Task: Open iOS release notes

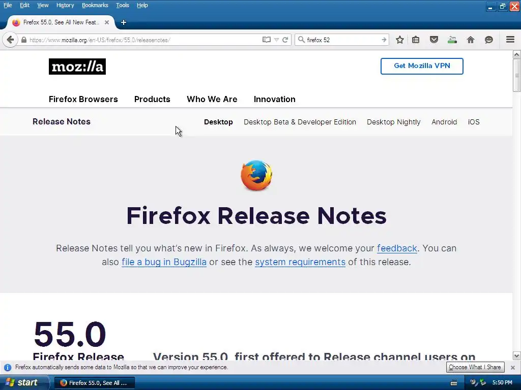Action: click(x=474, y=122)
